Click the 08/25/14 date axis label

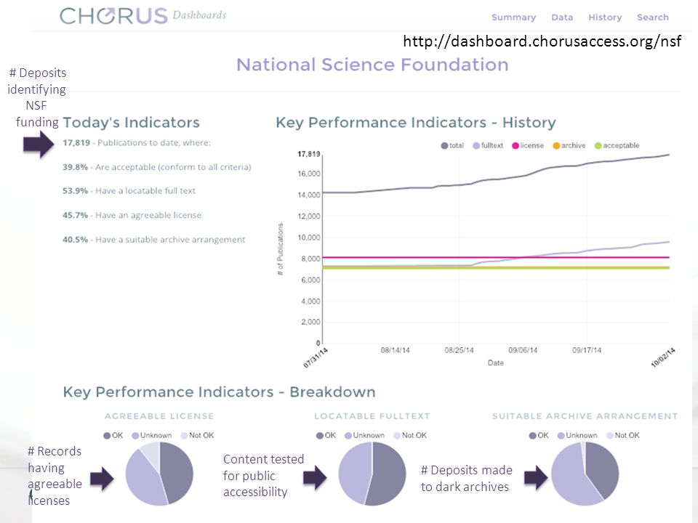coord(459,350)
